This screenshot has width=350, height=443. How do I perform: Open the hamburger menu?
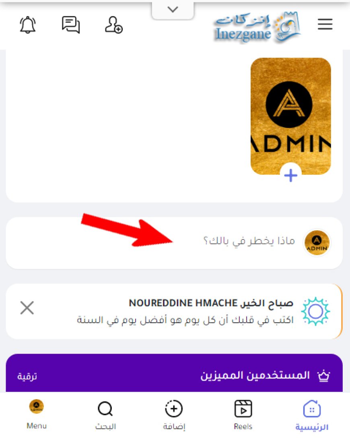click(x=325, y=24)
